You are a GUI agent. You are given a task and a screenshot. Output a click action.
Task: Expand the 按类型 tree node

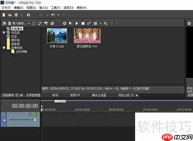(4, 32)
